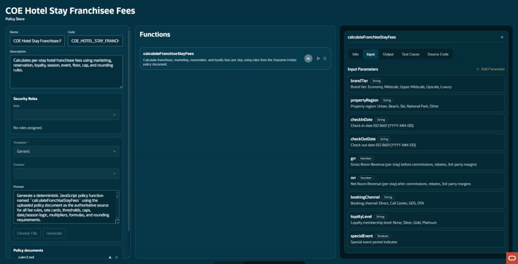Viewport: 518px width, 264px height.
Task: Switch to the Input tab
Action: (371, 55)
